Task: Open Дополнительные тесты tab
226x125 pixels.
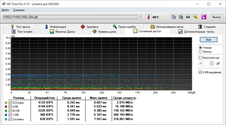Action: 196,32
